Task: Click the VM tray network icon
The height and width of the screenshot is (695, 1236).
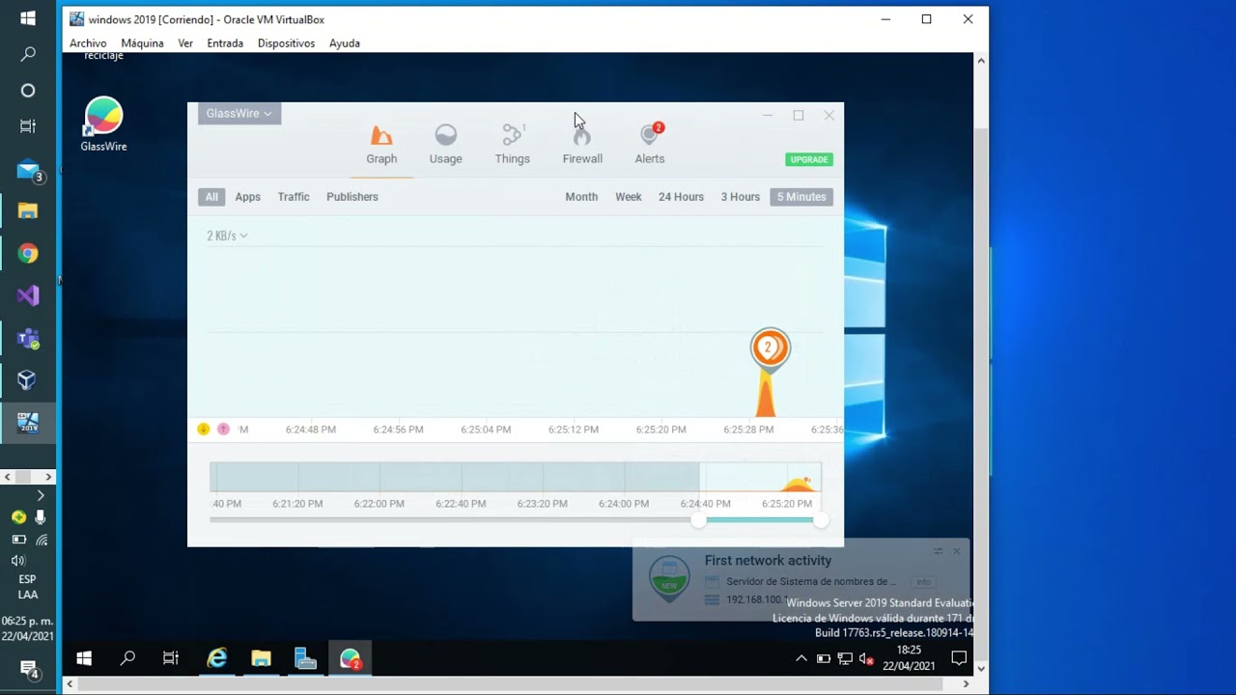Action: coord(845,659)
